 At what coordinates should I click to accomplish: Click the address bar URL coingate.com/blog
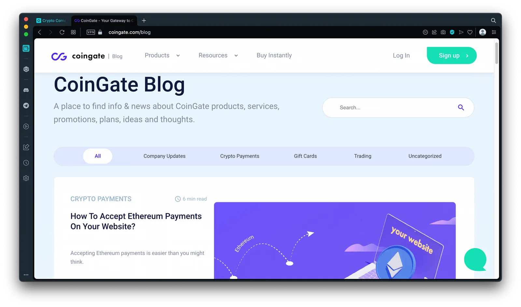(x=130, y=32)
